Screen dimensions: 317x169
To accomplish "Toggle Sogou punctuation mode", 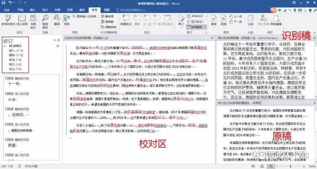I will (x=290, y=10).
